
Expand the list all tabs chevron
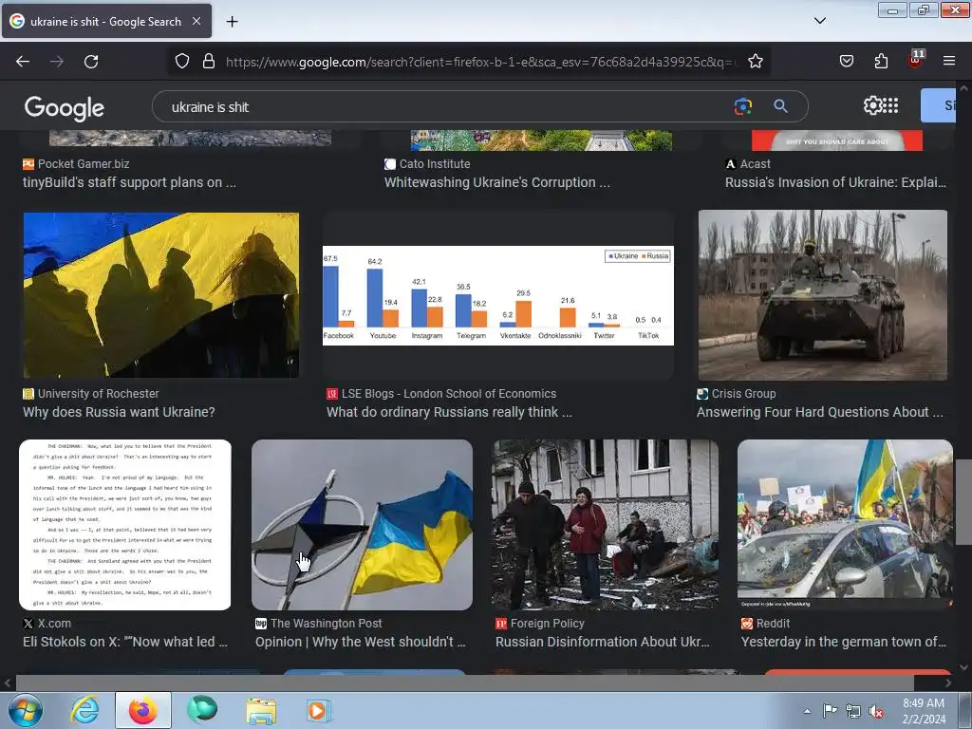819,21
